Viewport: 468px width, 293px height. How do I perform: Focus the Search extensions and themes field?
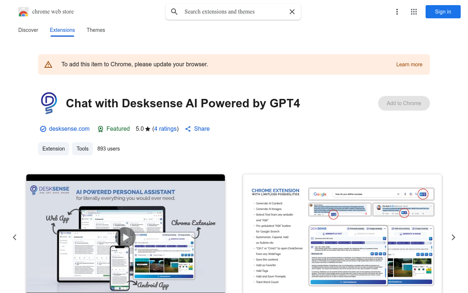tap(233, 12)
